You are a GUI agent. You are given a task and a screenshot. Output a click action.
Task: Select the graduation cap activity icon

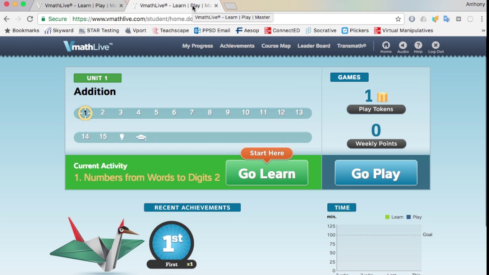(x=141, y=137)
